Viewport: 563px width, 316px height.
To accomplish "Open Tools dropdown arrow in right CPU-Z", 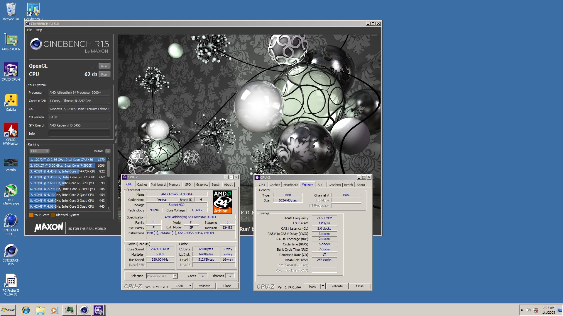I will click(x=323, y=286).
